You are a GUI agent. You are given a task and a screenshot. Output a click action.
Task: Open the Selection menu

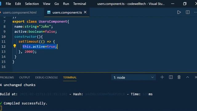point(32,4)
